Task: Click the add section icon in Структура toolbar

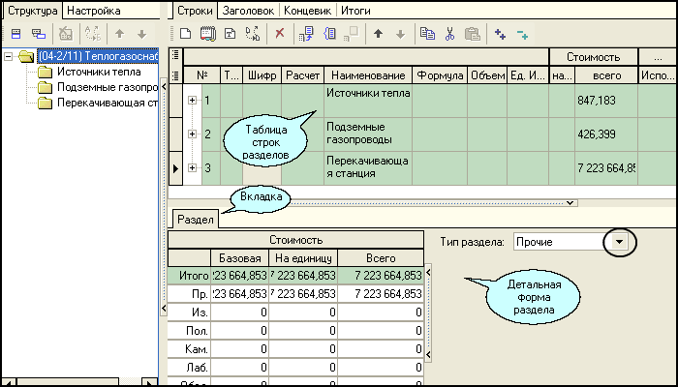Action: (16, 34)
